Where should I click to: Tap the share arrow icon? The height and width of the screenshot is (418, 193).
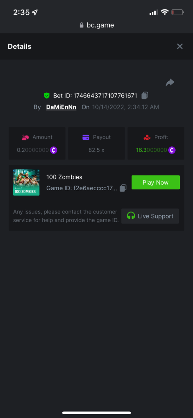pos(170,83)
